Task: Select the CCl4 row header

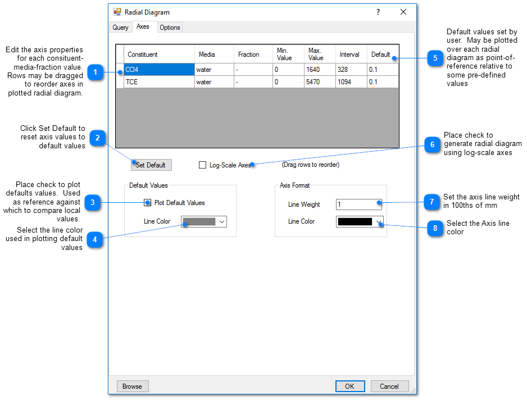Action: coord(120,70)
